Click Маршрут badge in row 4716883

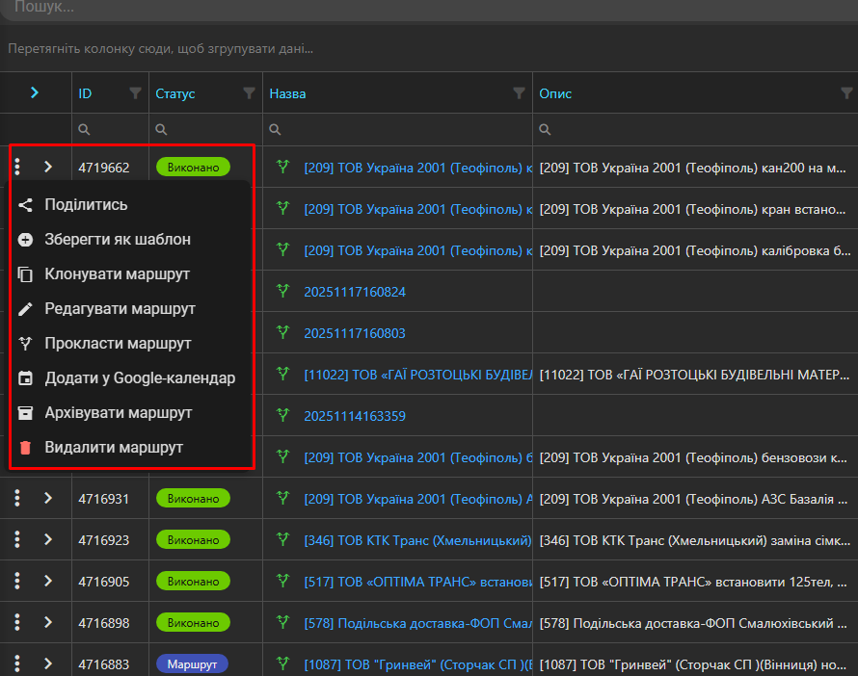(x=192, y=664)
